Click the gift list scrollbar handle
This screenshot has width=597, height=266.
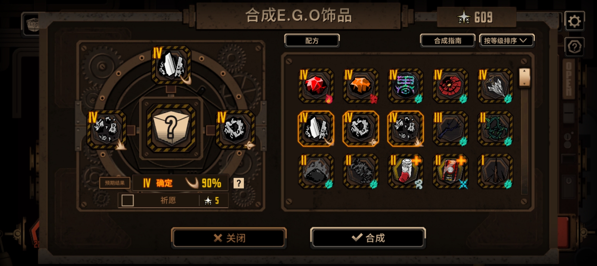(524, 77)
